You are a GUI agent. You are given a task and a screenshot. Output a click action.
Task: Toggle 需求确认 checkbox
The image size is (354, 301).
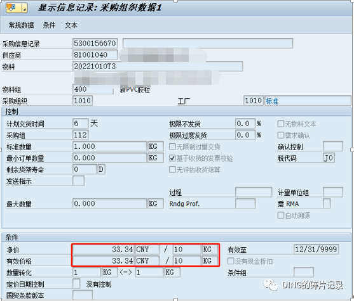(x=281, y=135)
